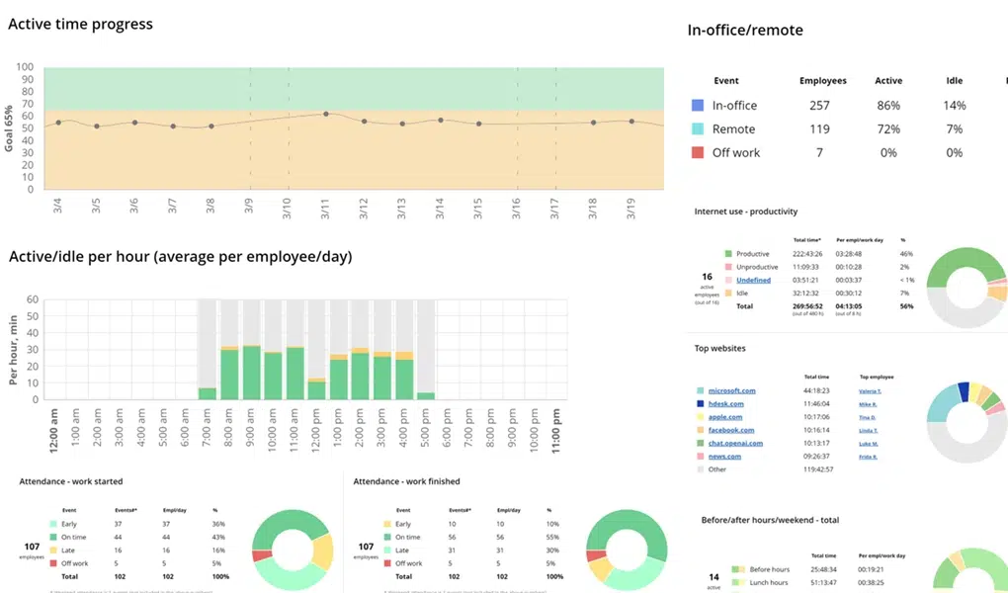The height and width of the screenshot is (593, 1008).
Task: Open the microsoft.com website link
Action: 731,390
